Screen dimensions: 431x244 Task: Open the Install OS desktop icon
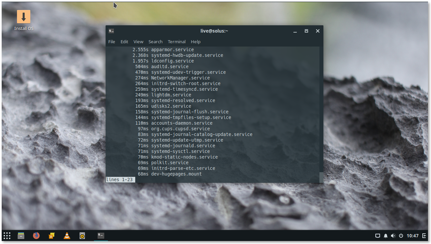click(24, 20)
